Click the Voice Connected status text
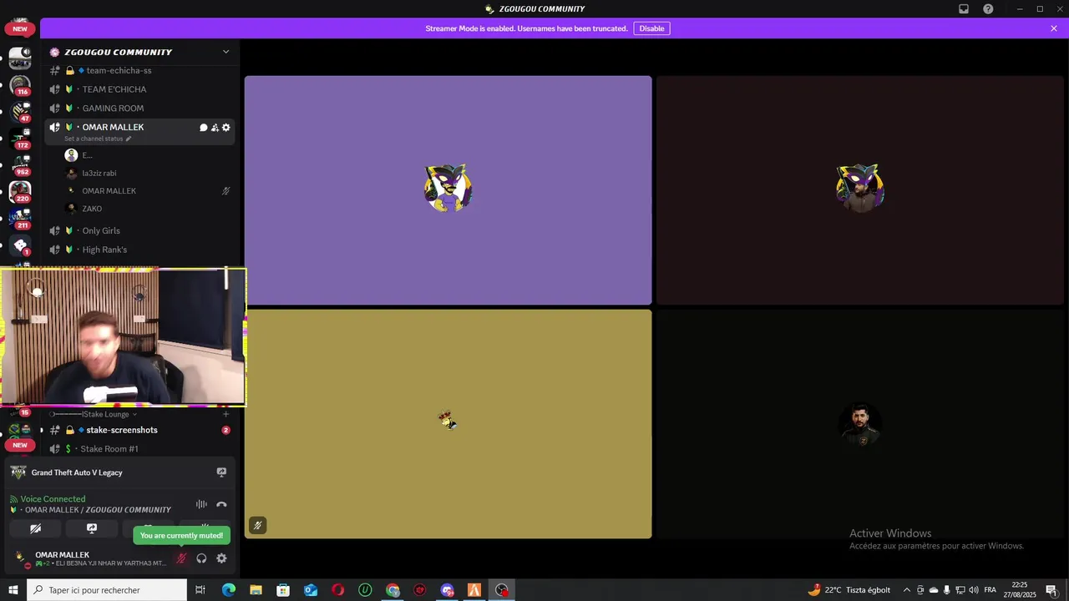This screenshot has height=601, width=1069. (53, 499)
